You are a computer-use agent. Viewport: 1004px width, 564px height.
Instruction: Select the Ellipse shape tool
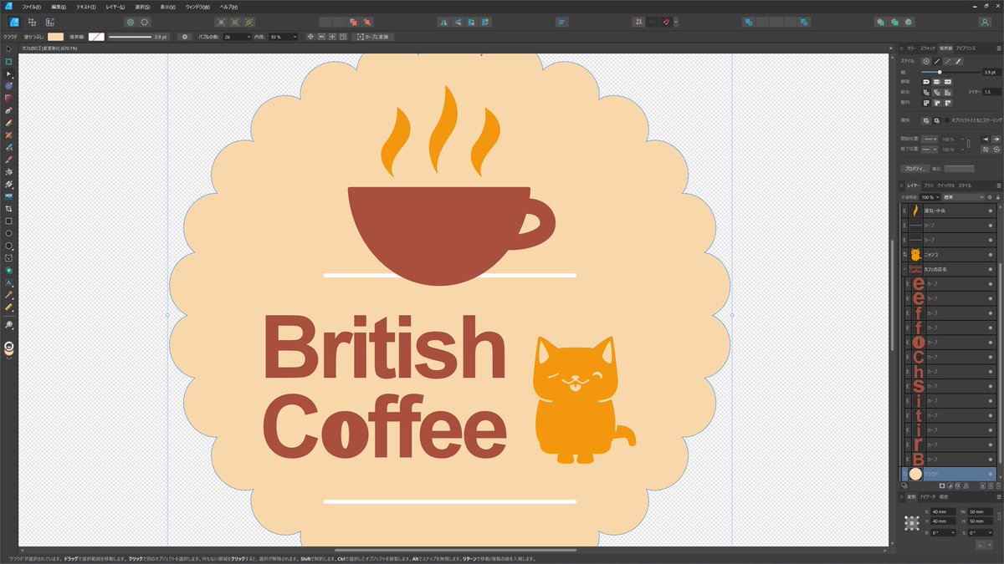(9, 233)
